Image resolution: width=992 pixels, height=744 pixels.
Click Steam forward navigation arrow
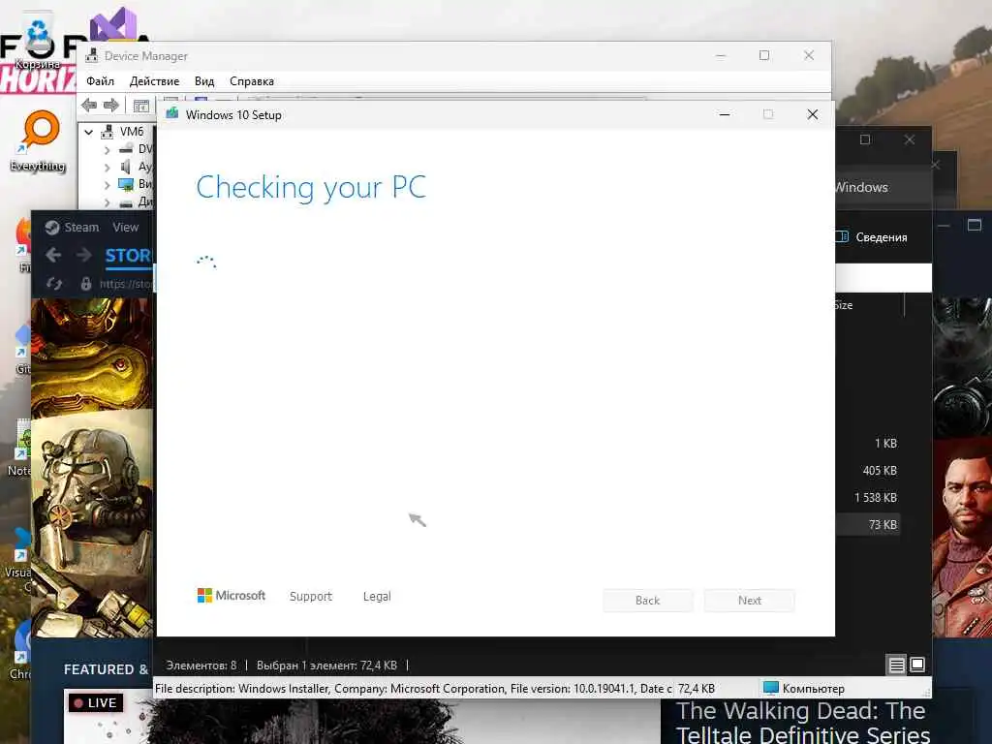(x=83, y=255)
